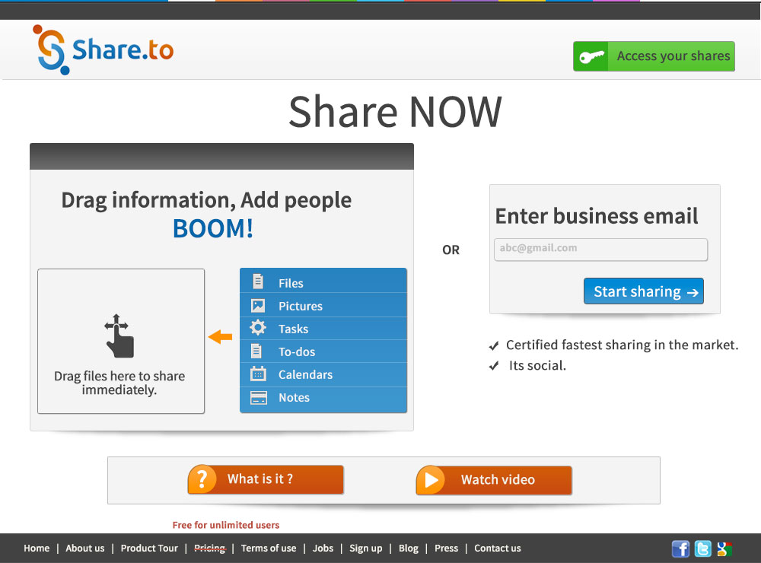
Task: Click the Files document icon
Action: click(x=258, y=281)
